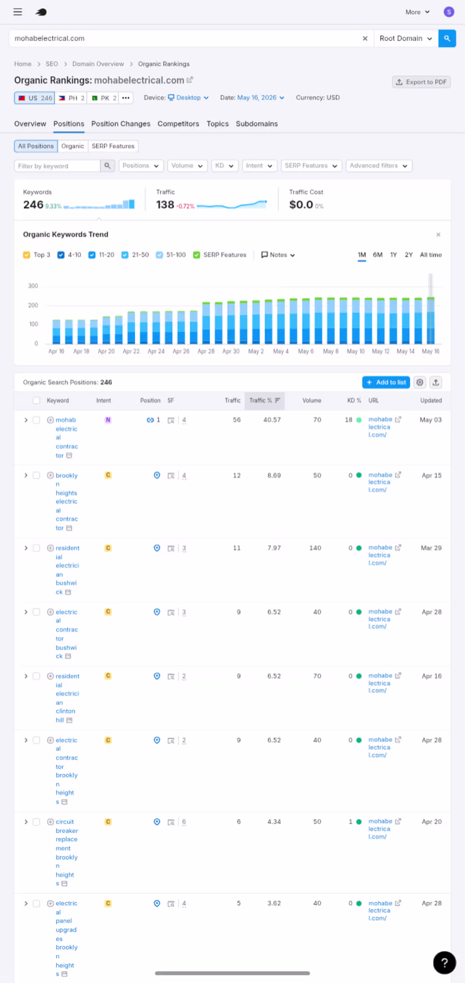Run the domain search with the magnifier button

(447, 39)
